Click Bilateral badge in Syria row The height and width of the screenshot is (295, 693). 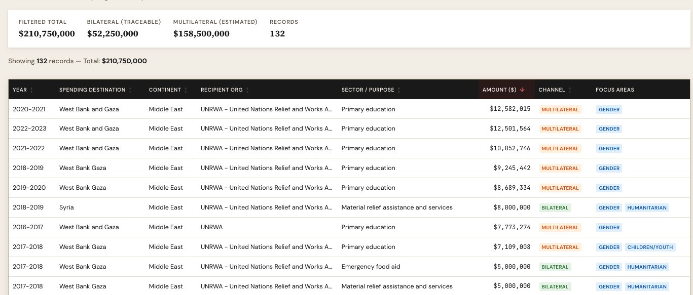pyautogui.click(x=555, y=207)
